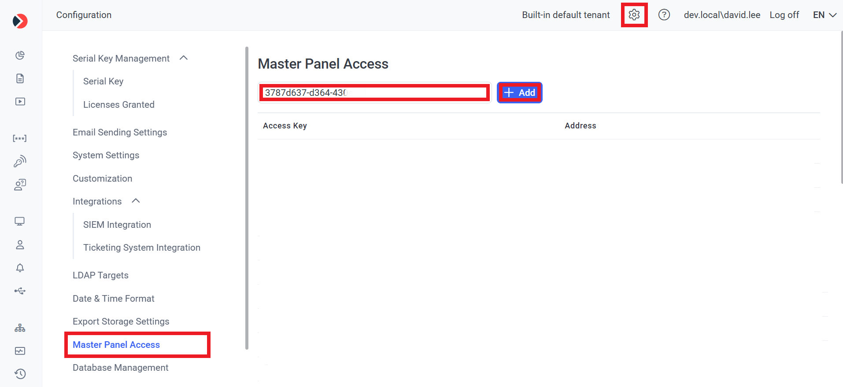The width and height of the screenshot is (843, 387).
Task: Click the Log off link
Action: coord(784,15)
